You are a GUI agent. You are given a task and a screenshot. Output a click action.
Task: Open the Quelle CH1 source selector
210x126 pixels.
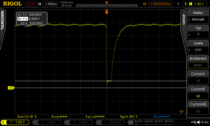198,47
